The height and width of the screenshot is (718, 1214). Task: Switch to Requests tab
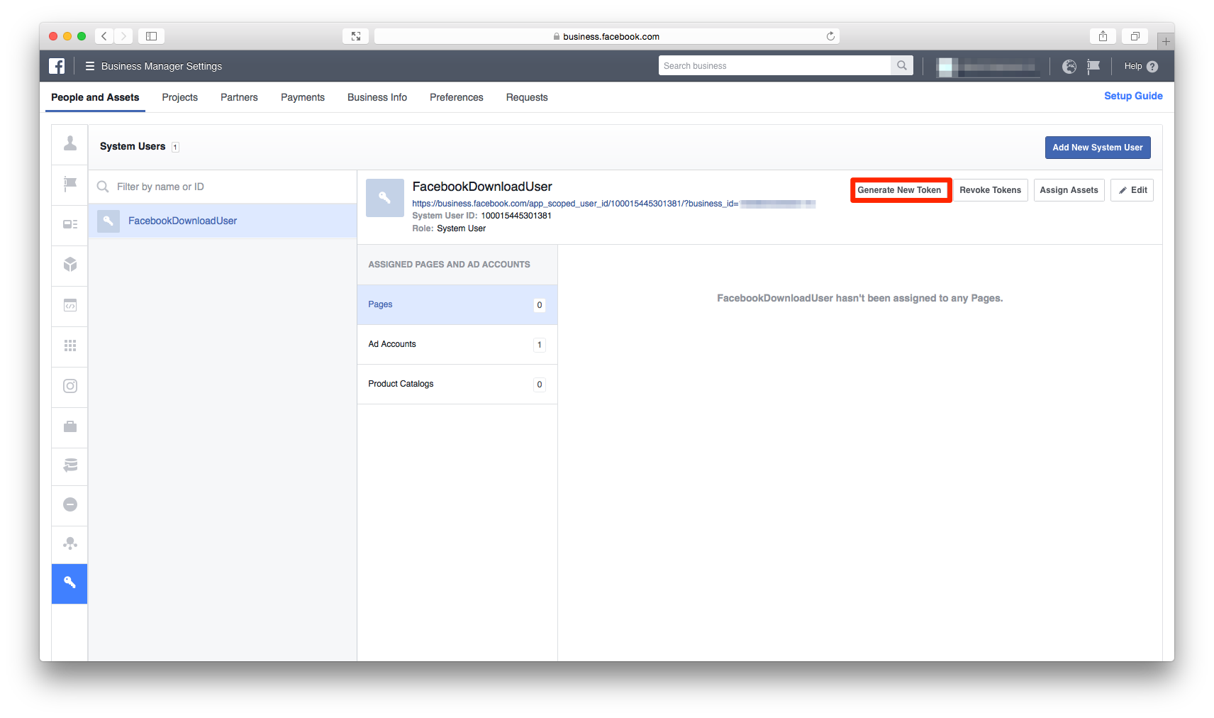[527, 97]
